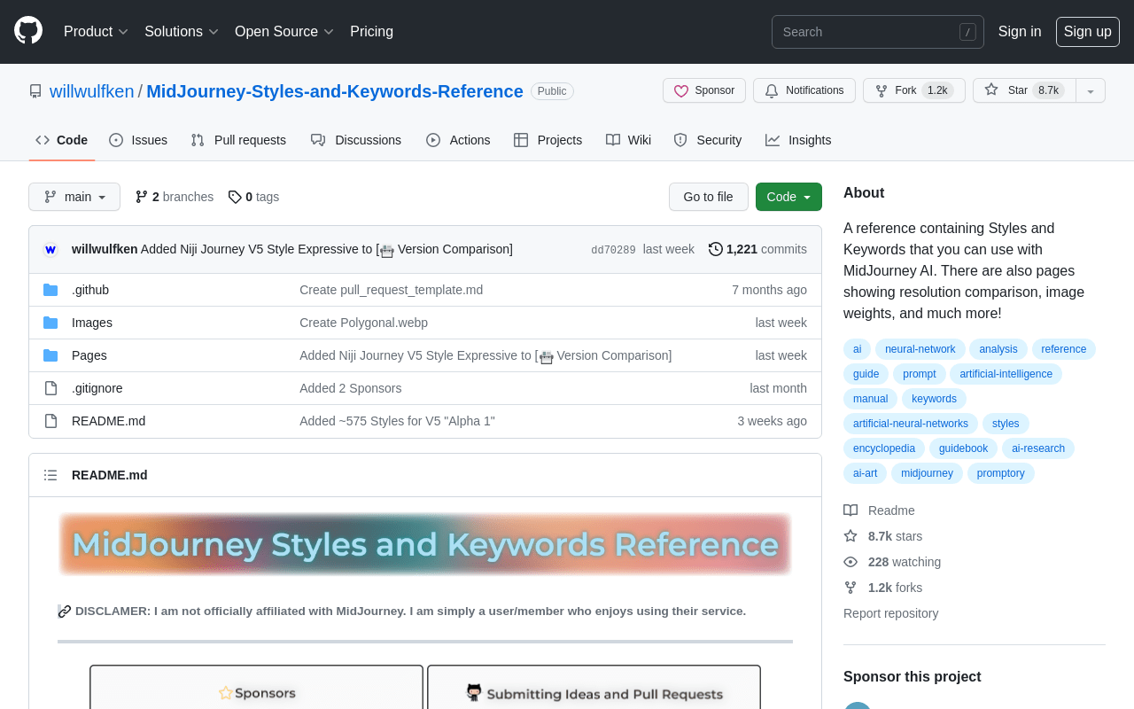Click the Star icon button
1134x709 pixels.
(991, 90)
